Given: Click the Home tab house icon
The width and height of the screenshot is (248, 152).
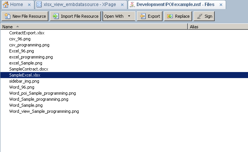Looking at the screenshot, I should [x=6, y=5].
